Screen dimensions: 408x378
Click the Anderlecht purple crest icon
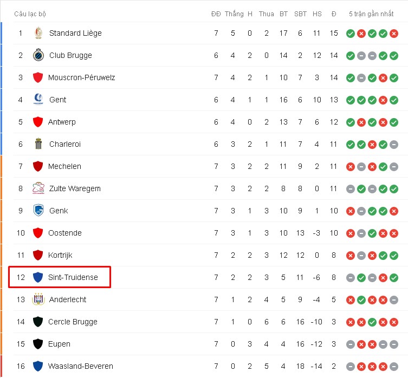[38, 299]
